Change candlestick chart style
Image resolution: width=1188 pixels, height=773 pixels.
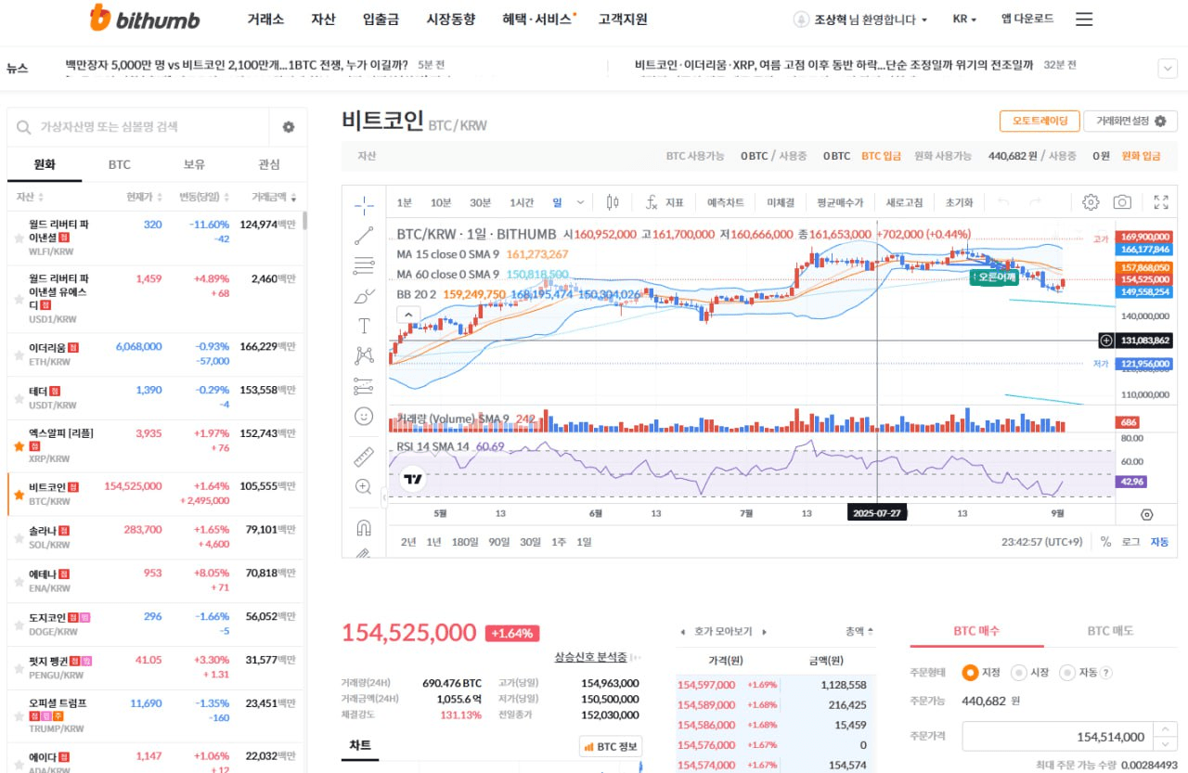click(x=612, y=202)
